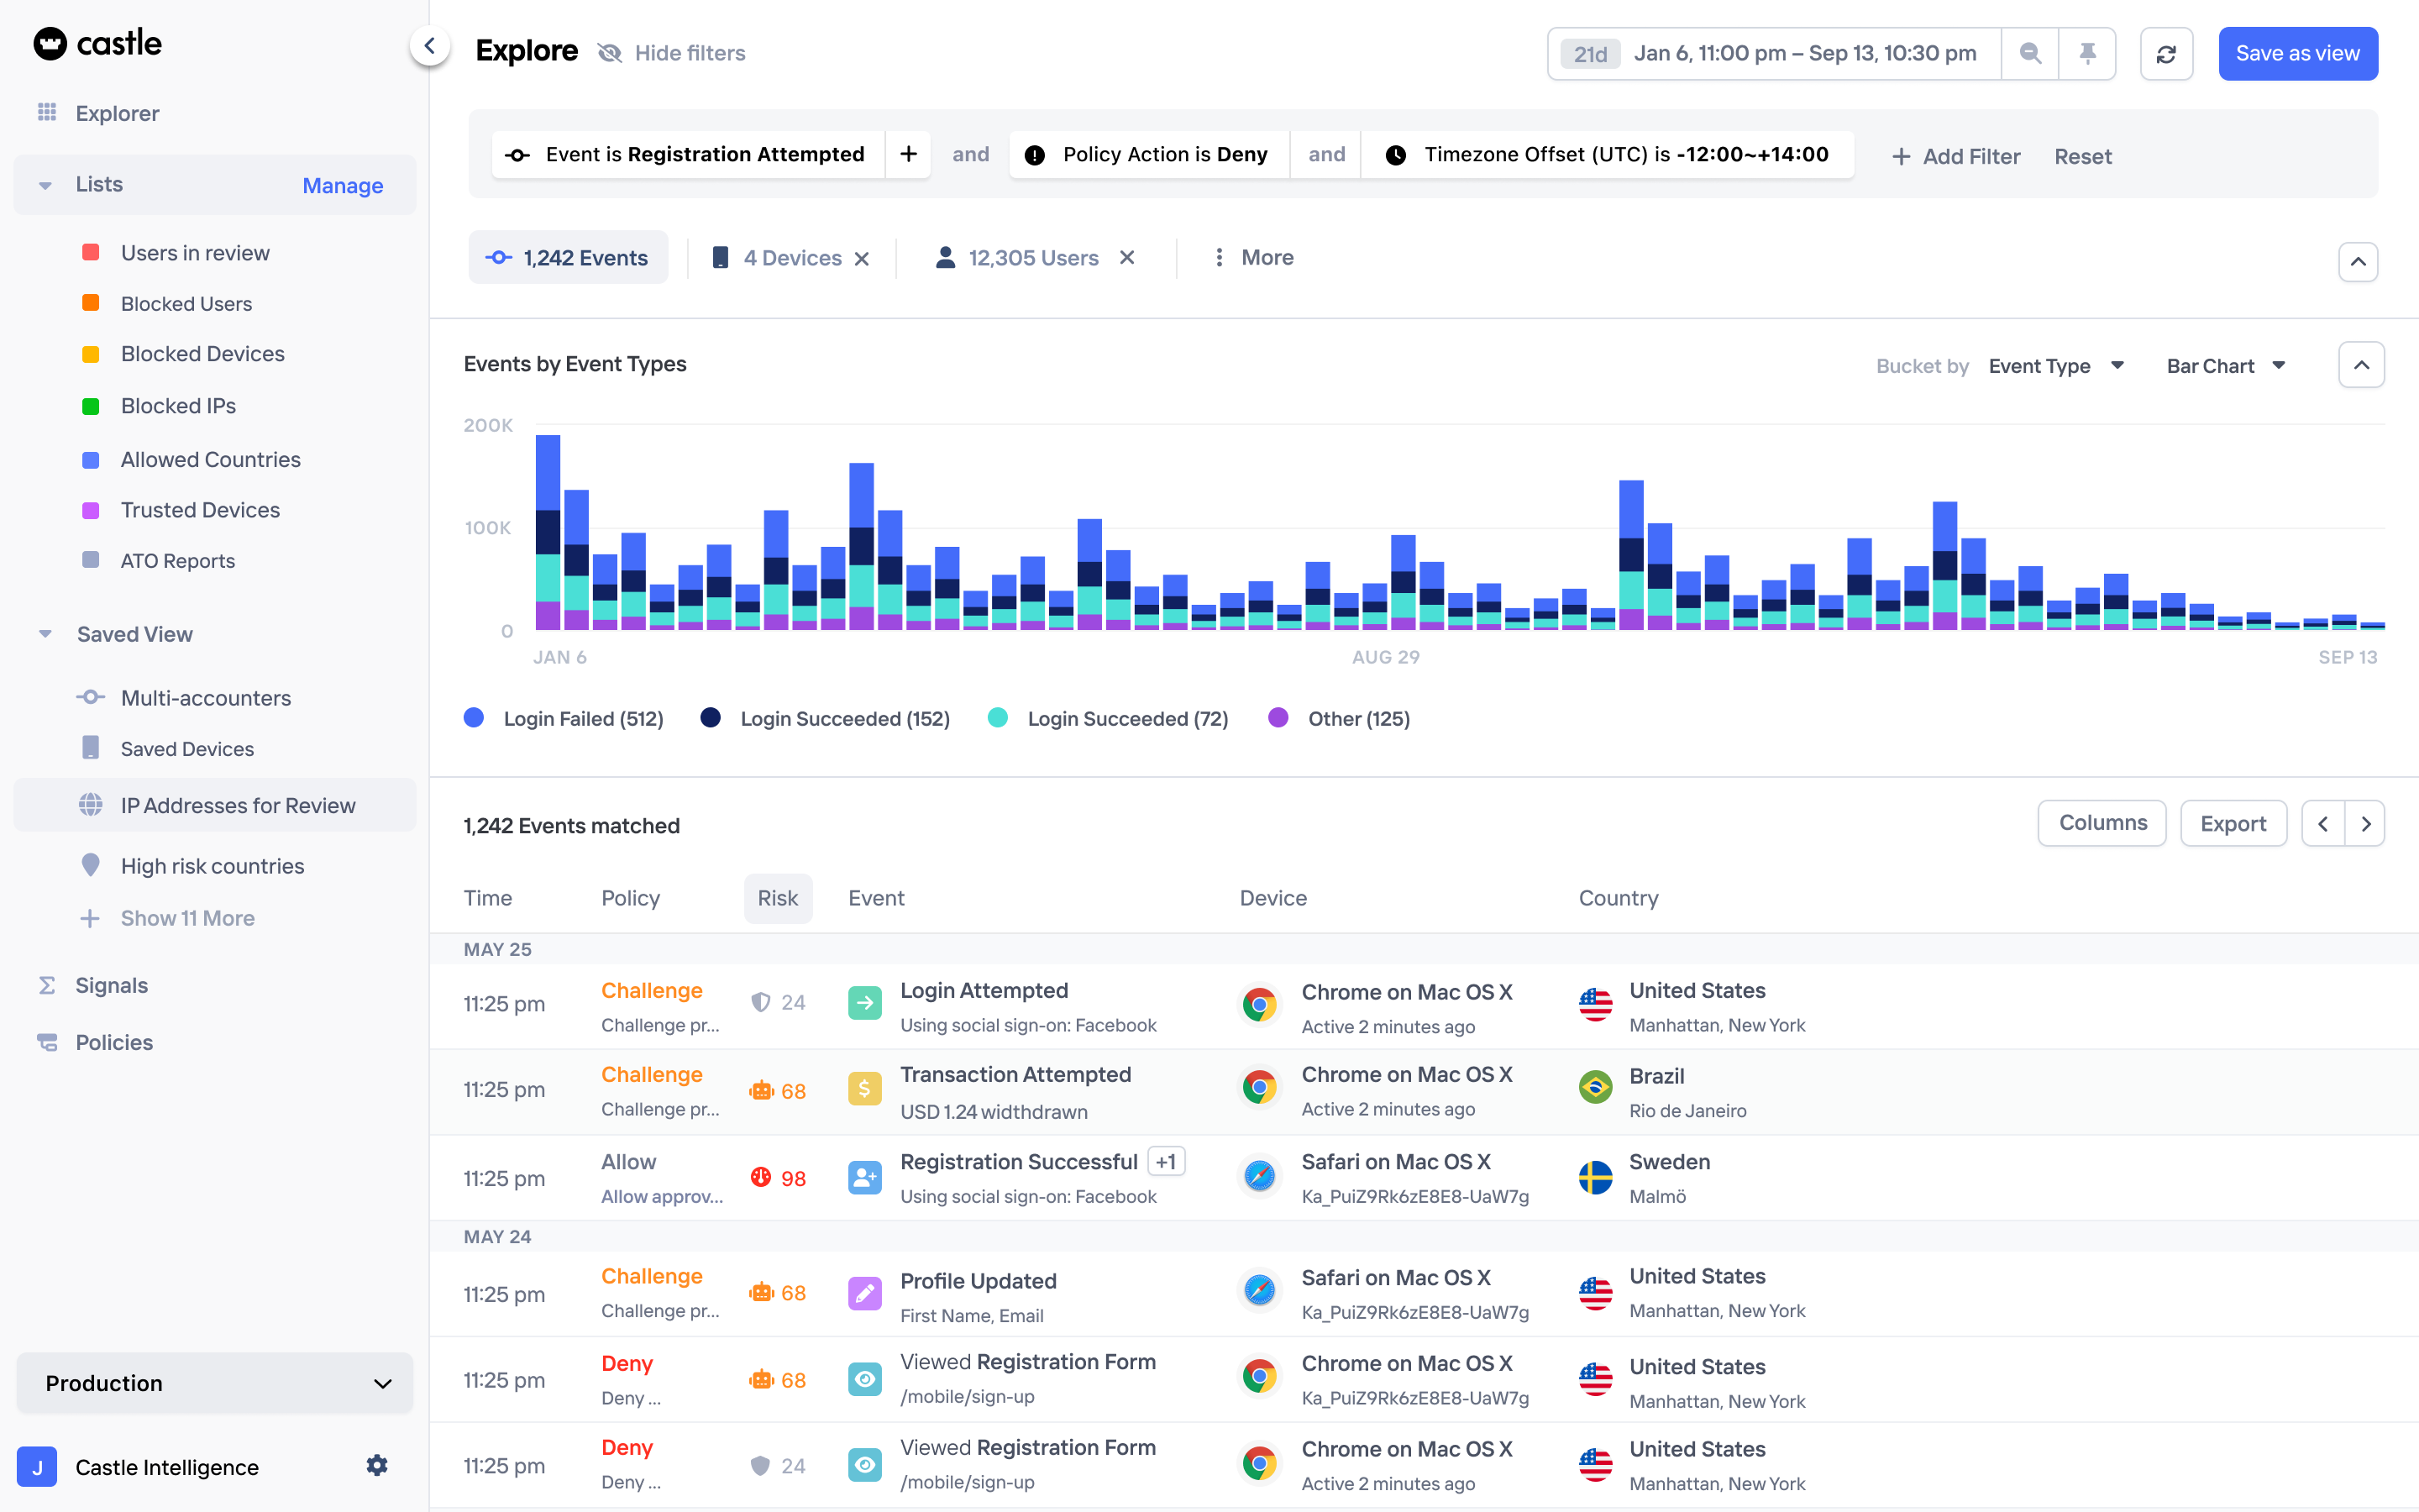Add condition with plus next to Registration Attempted
2419x1512 pixels.
click(x=908, y=154)
